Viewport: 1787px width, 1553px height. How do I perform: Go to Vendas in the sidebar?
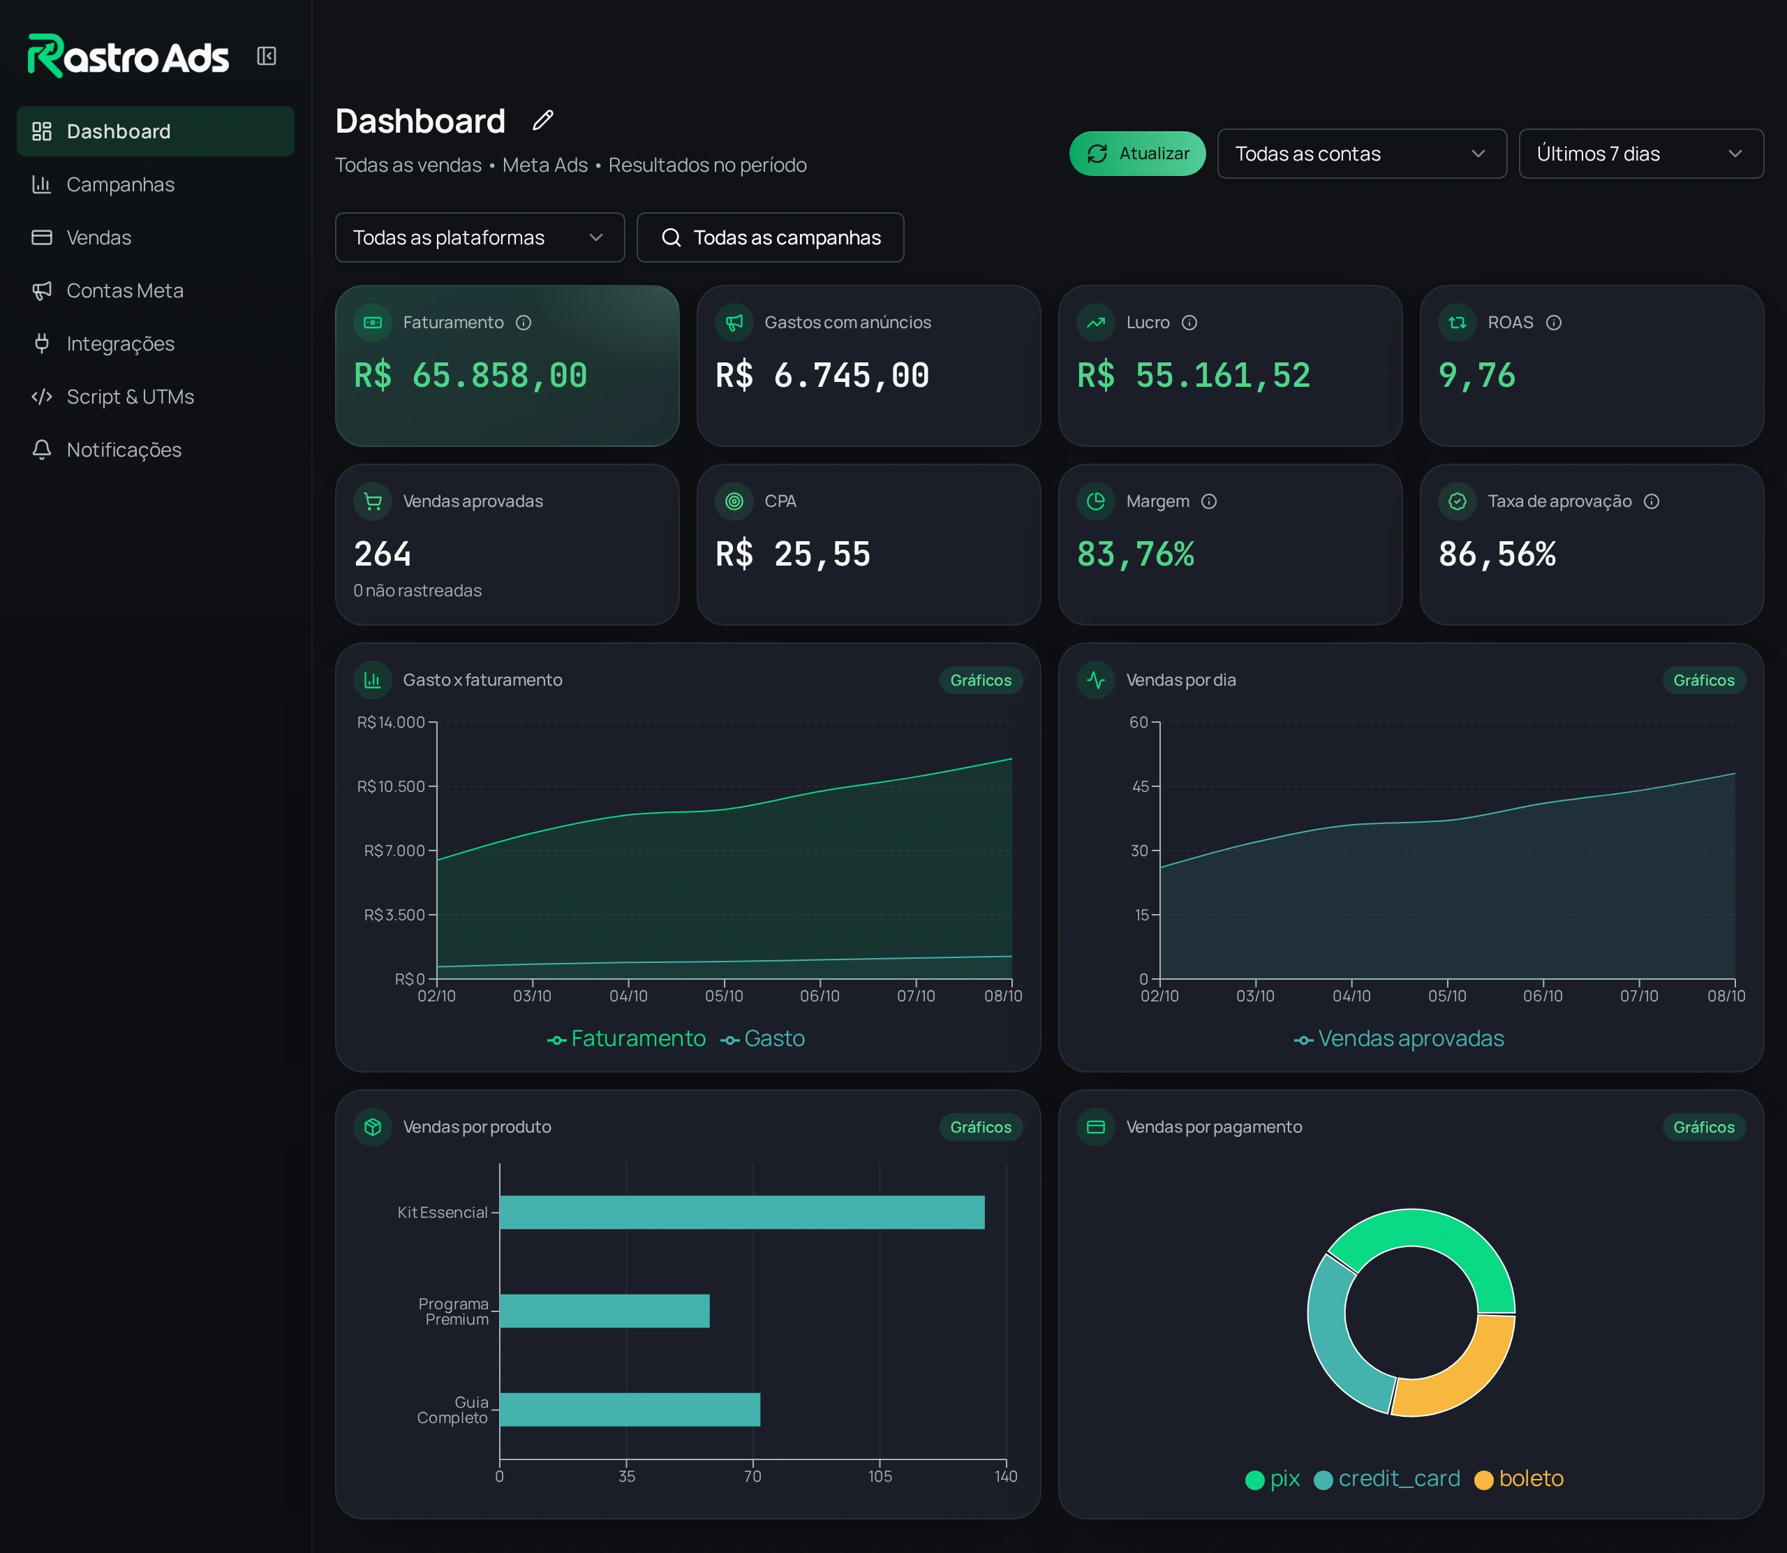pos(156,237)
